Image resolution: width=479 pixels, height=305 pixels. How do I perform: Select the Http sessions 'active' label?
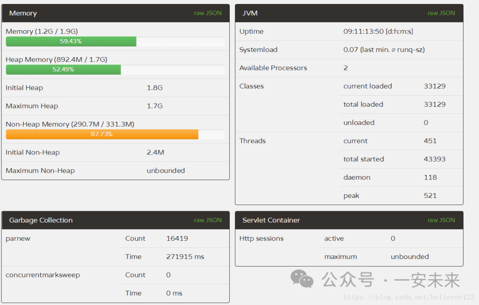click(x=334, y=239)
